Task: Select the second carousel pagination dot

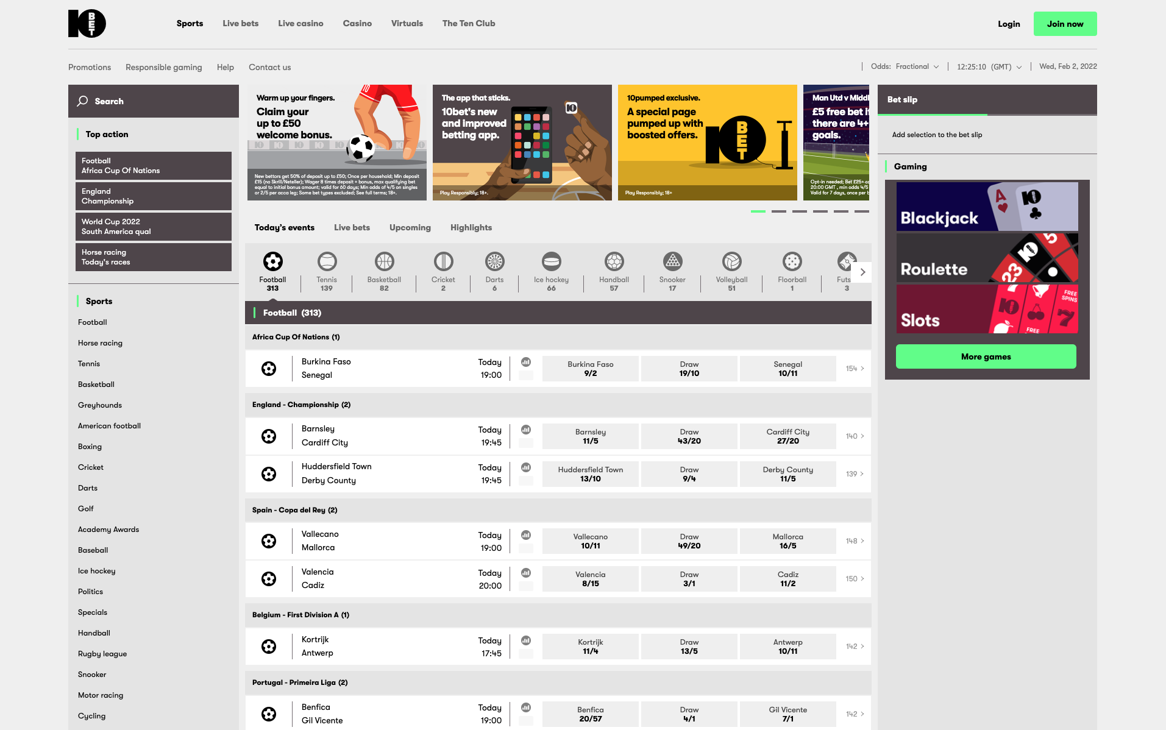Action: (778, 211)
